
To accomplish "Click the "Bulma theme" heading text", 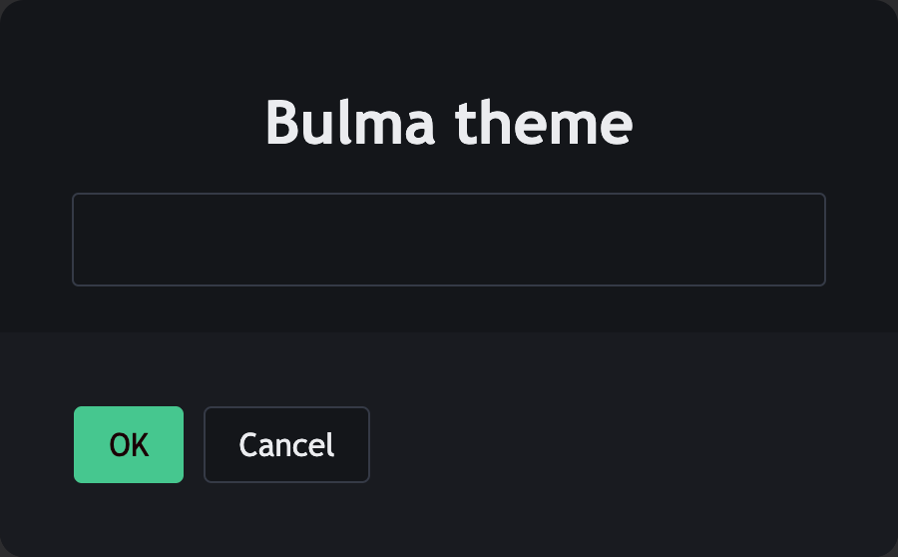I will (449, 124).
